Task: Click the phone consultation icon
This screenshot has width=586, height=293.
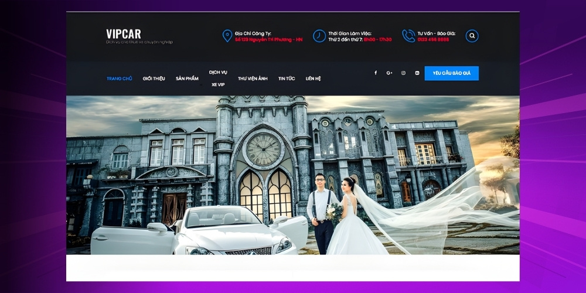Action: [x=408, y=36]
